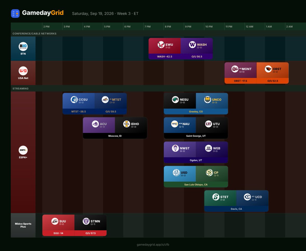The height and width of the screenshot is (251, 306).
Task: Click the Greeley, CO location text
Action: pos(196,112)
